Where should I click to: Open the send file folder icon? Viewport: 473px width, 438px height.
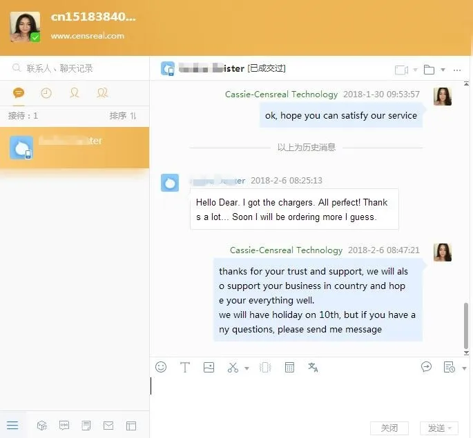click(429, 70)
